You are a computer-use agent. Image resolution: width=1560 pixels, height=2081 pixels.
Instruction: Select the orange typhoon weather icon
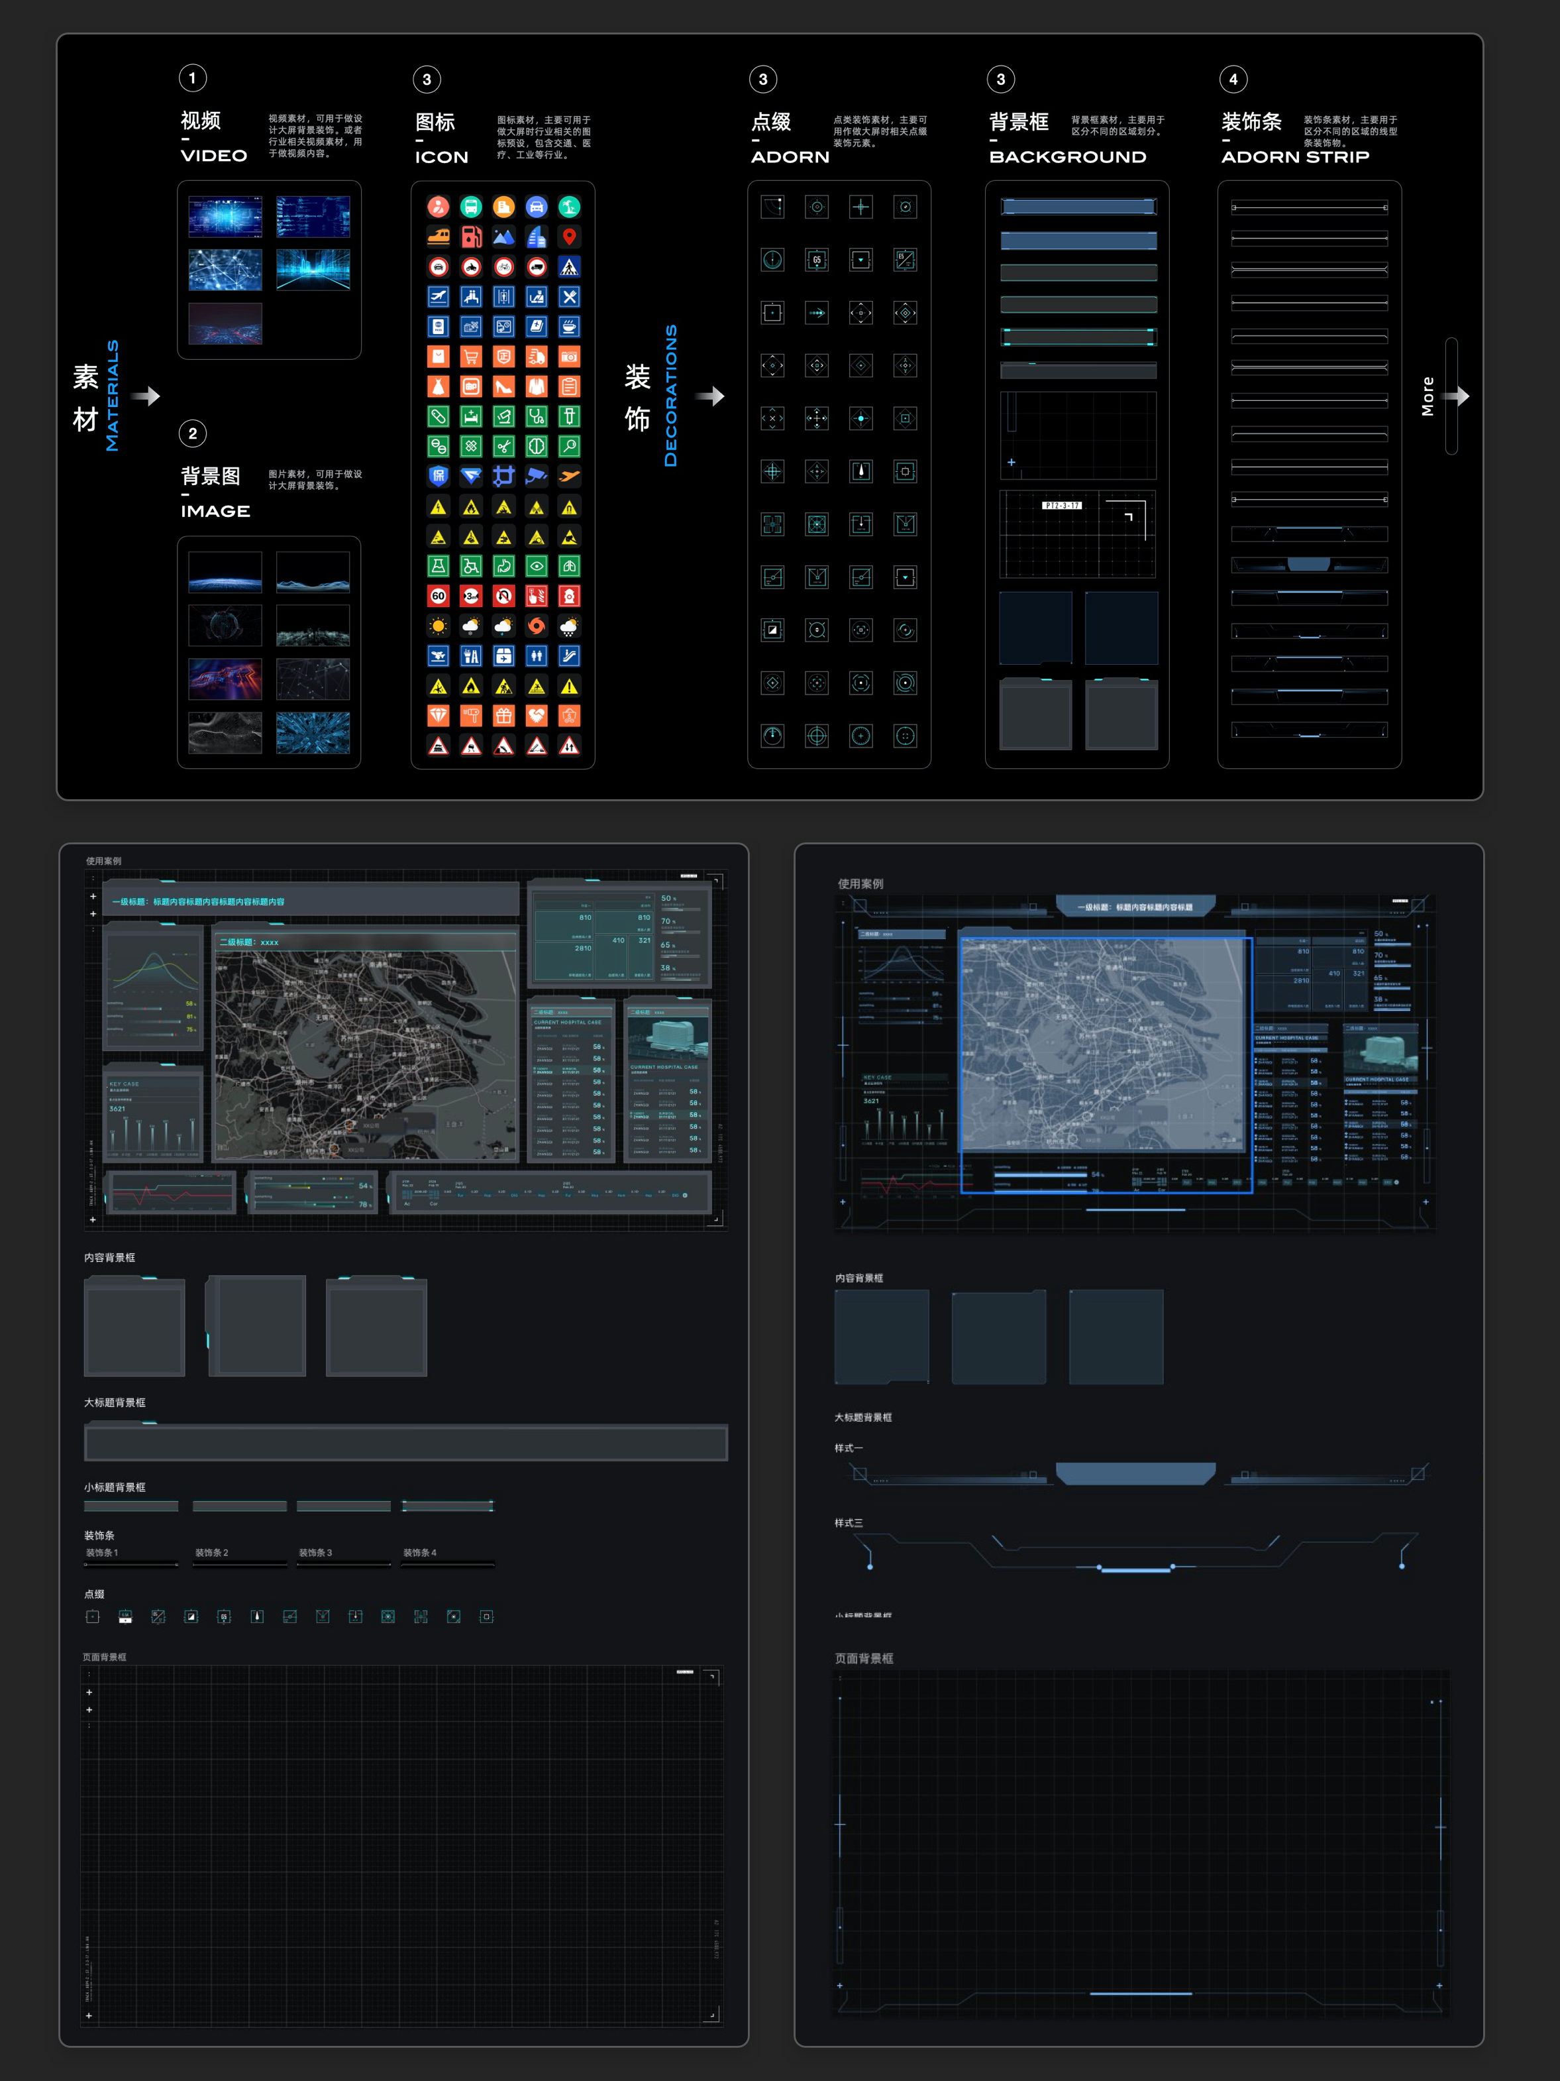(x=536, y=626)
